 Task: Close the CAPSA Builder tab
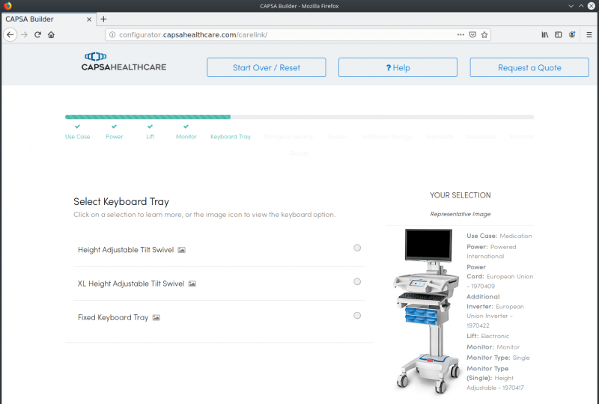(x=89, y=19)
